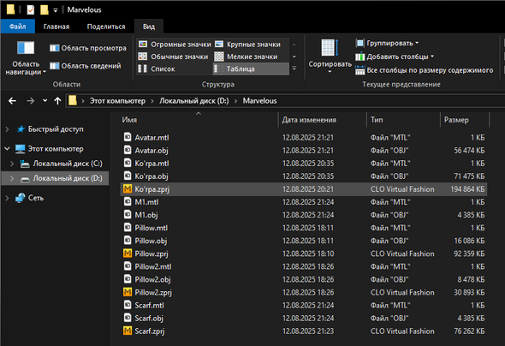Click Все столбцы по размеру содержимого
This screenshot has width=505, height=346.
pyautogui.click(x=425, y=70)
